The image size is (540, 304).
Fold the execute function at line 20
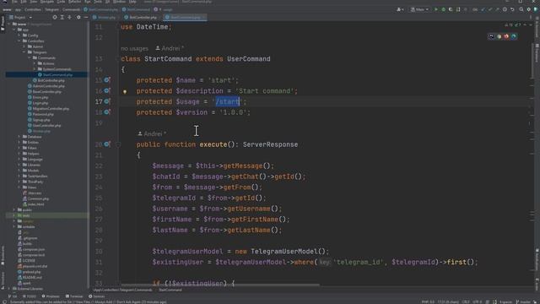[x=118, y=144]
